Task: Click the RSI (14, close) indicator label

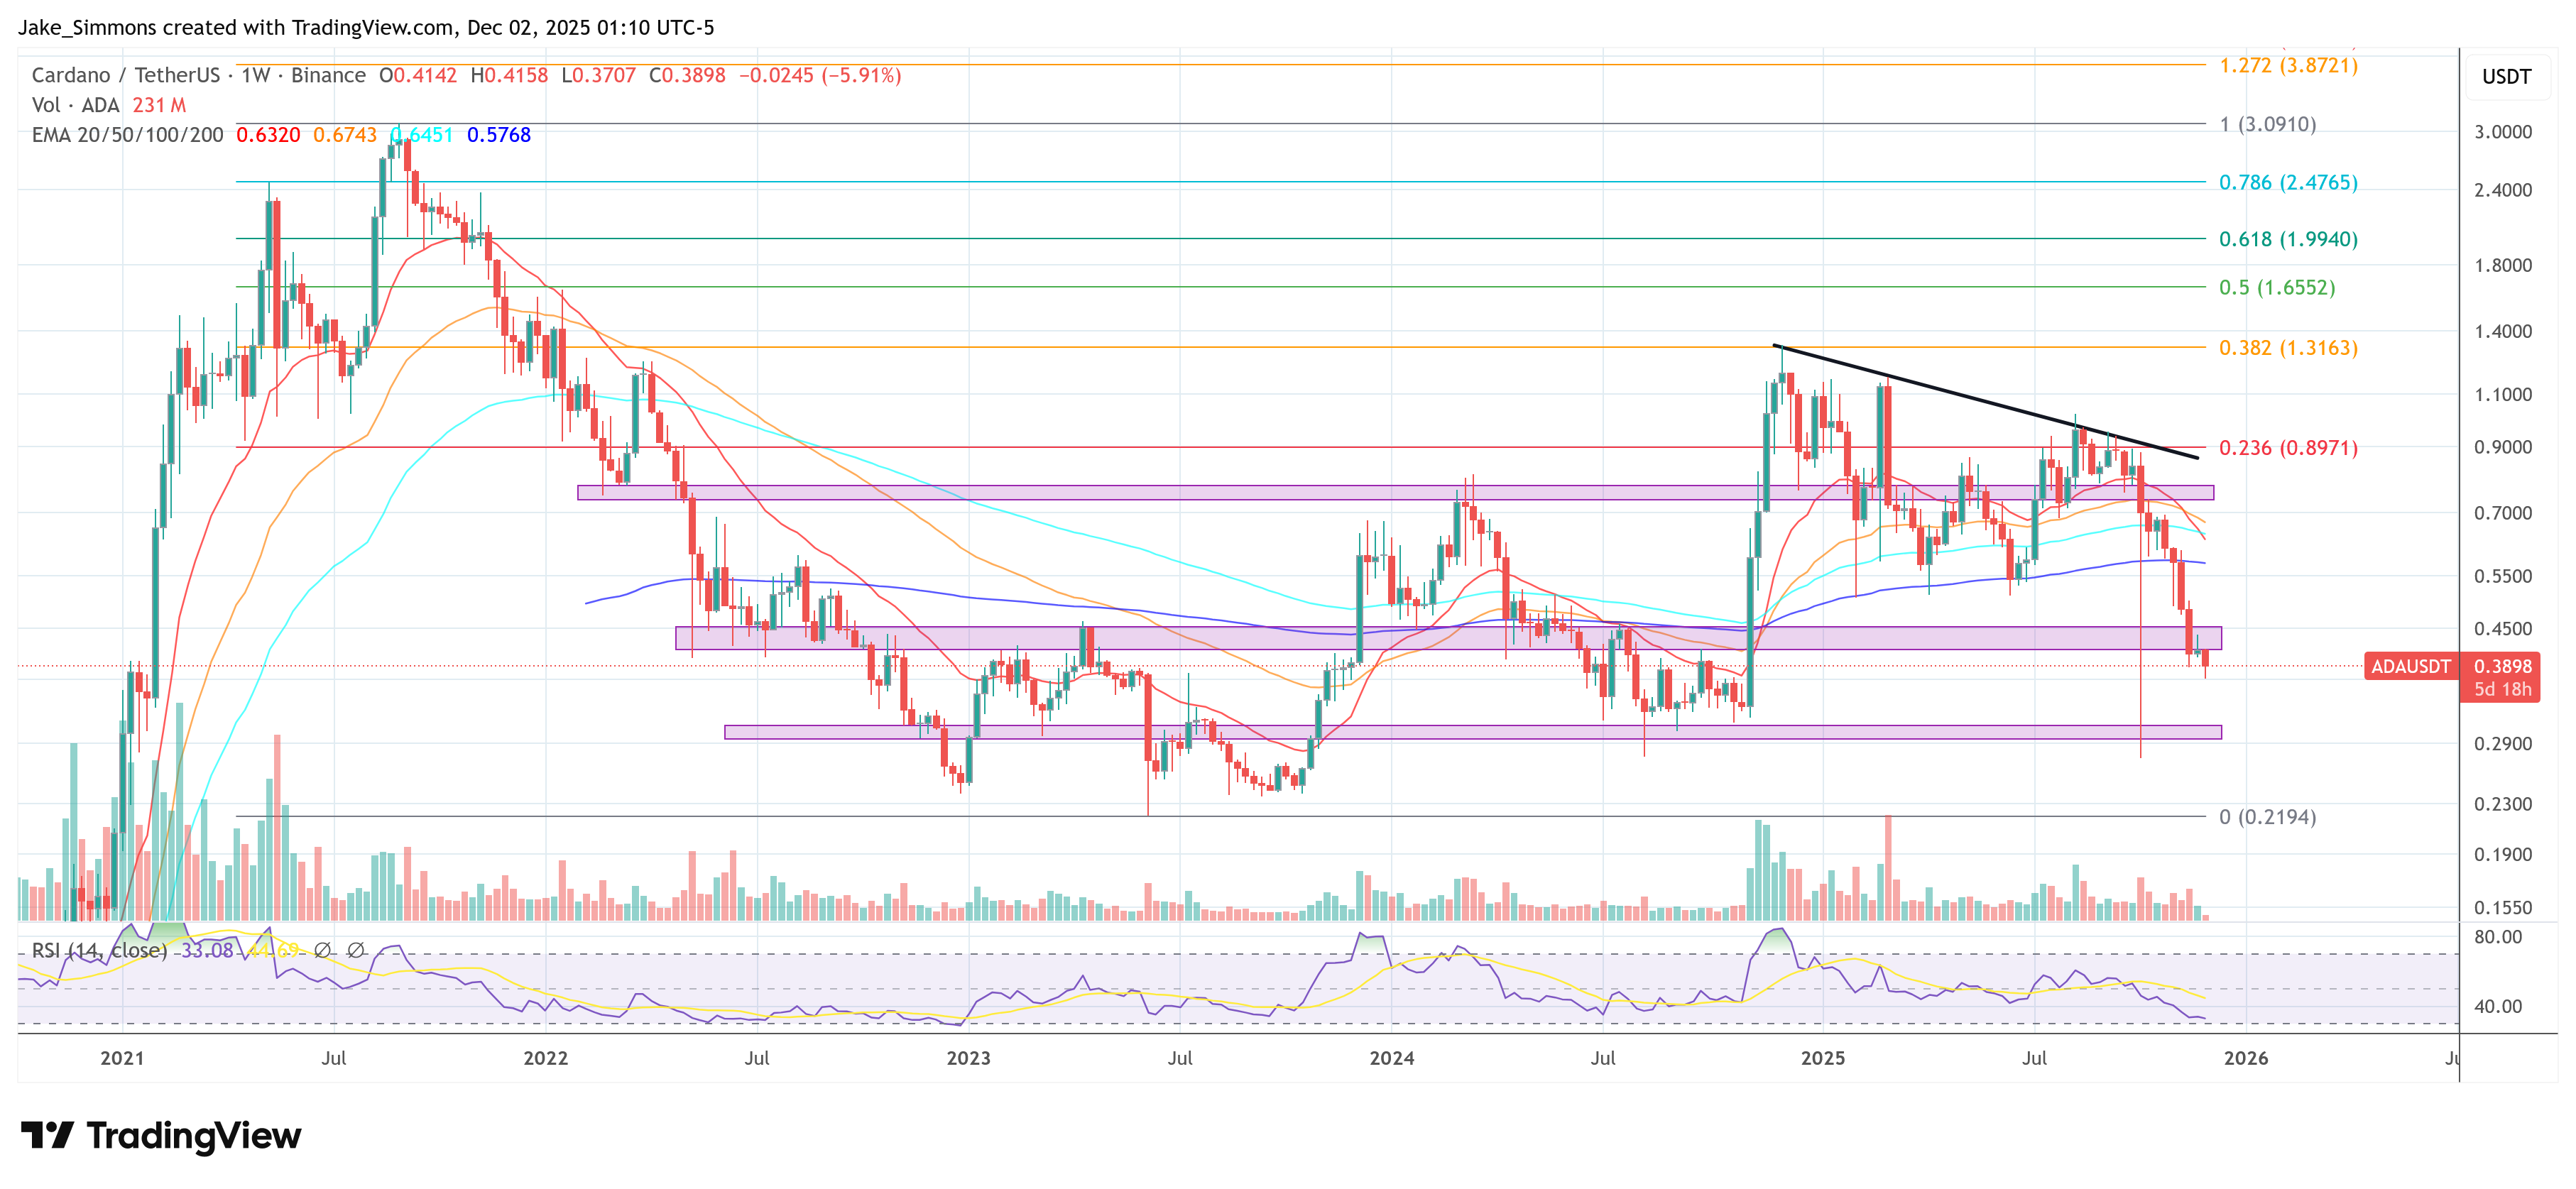Action: [99, 950]
